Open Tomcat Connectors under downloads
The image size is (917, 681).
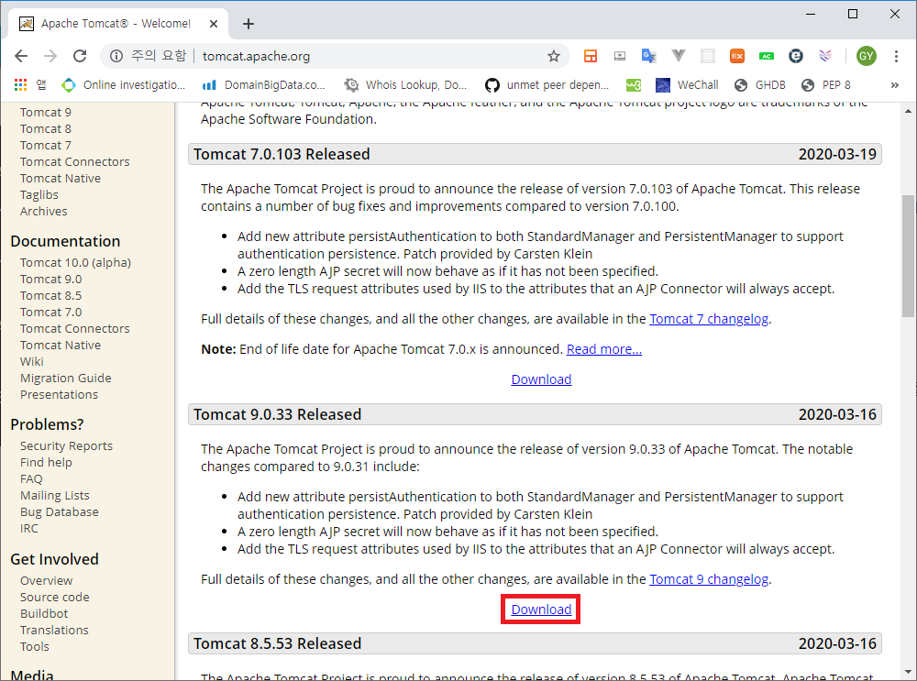point(75,162)
